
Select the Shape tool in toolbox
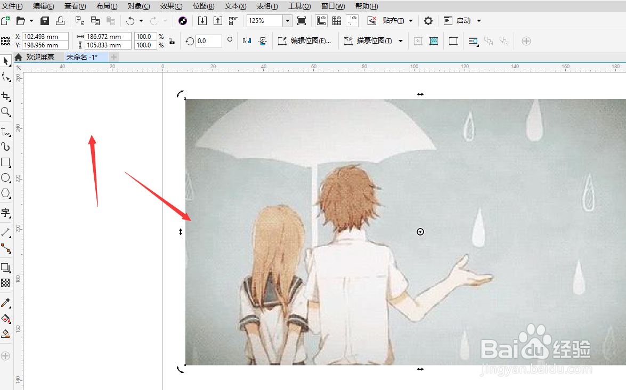5,77
